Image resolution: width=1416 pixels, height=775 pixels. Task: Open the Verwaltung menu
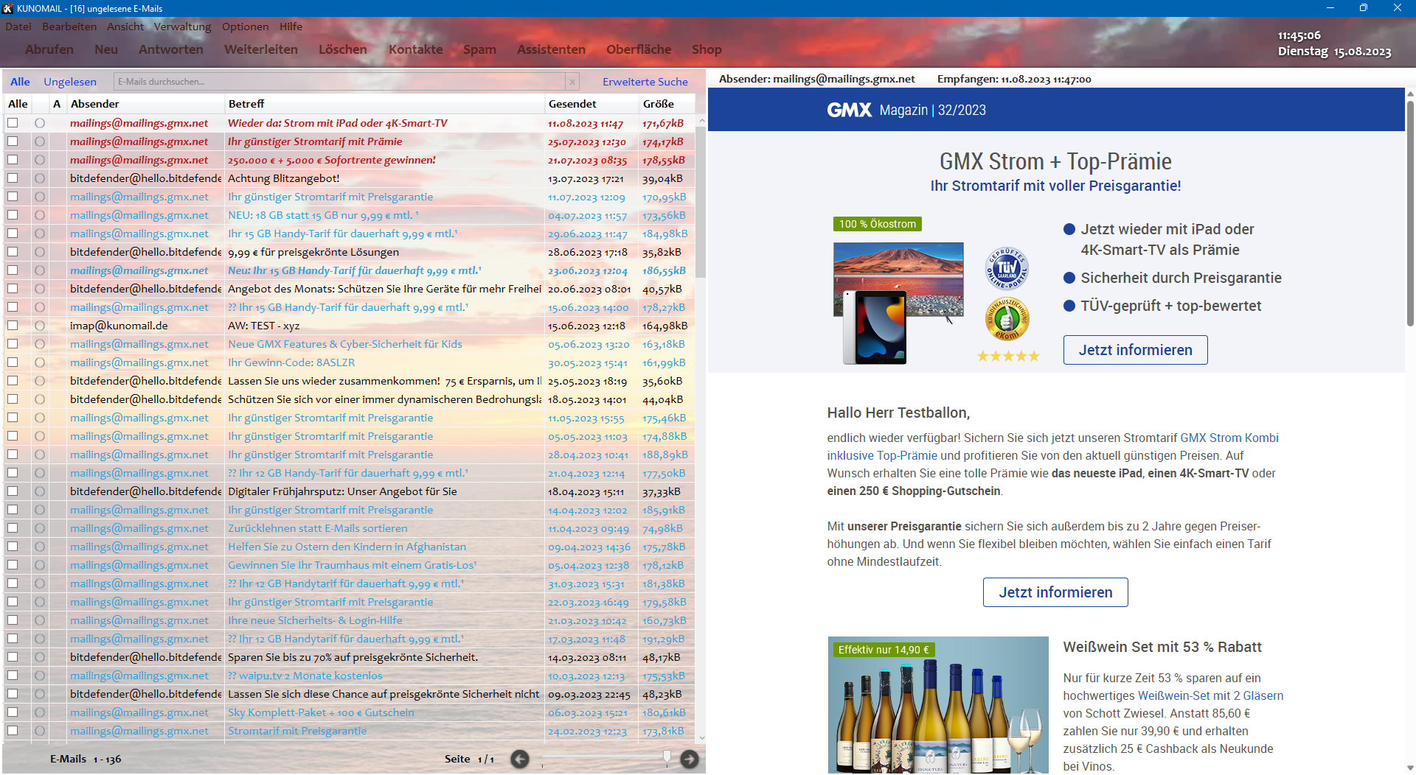pyautogui.click(x=182, y=27)
